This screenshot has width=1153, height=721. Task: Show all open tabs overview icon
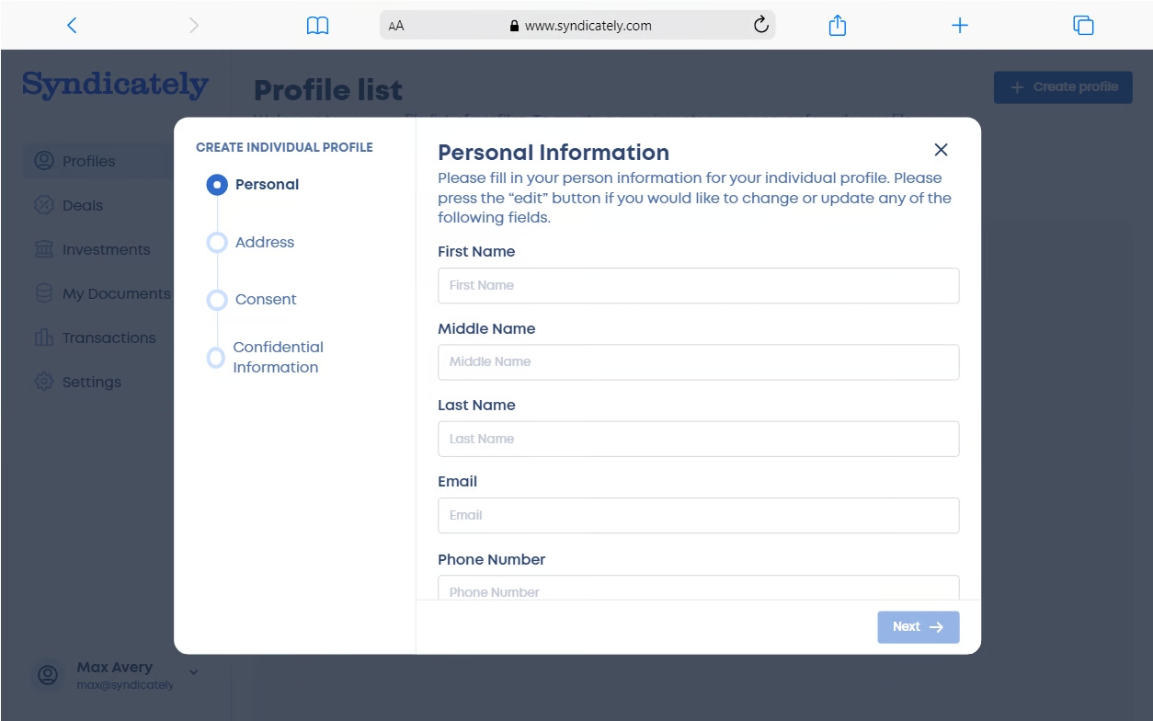[x=1083, y=26]
